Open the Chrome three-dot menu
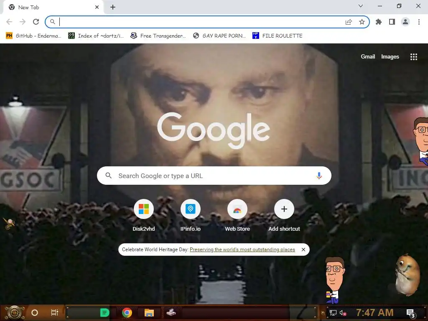428x321 pixels. [419, 22]
